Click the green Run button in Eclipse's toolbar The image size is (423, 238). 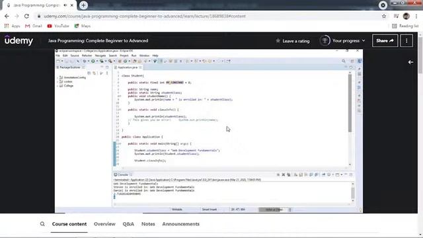coord(93,61)
